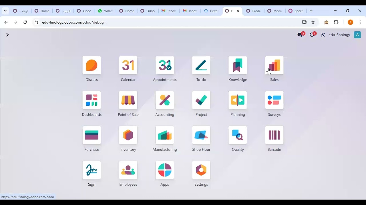Screen dimensions: 366x205
Task: Switch to the Speed tab
Action: [296, 11]
